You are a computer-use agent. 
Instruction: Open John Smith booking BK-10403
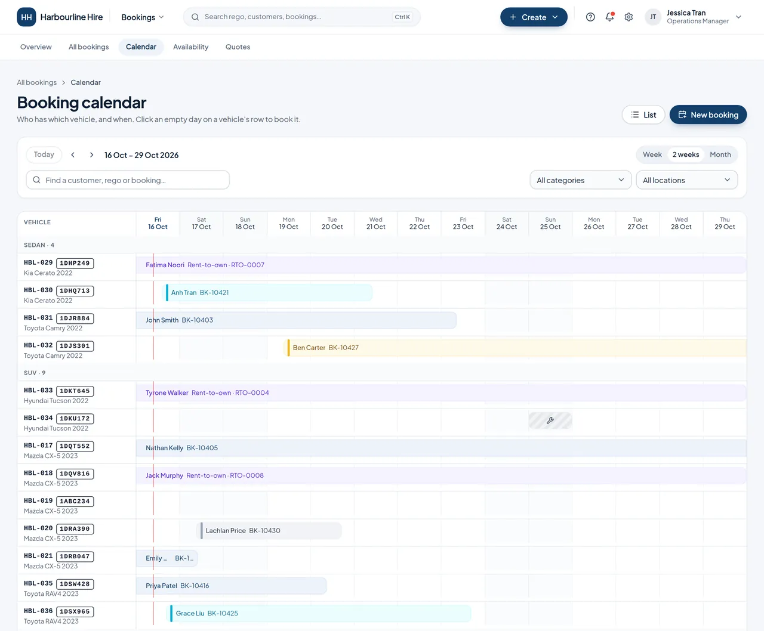pyautogui.click(x=297, y=320)
